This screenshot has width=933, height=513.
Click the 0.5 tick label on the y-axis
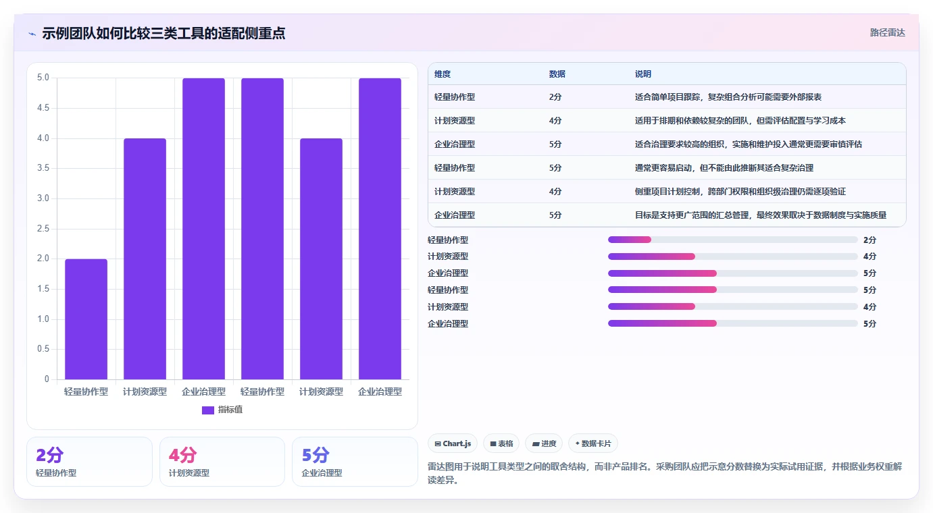pyautogui.click(x=43, y=349)
